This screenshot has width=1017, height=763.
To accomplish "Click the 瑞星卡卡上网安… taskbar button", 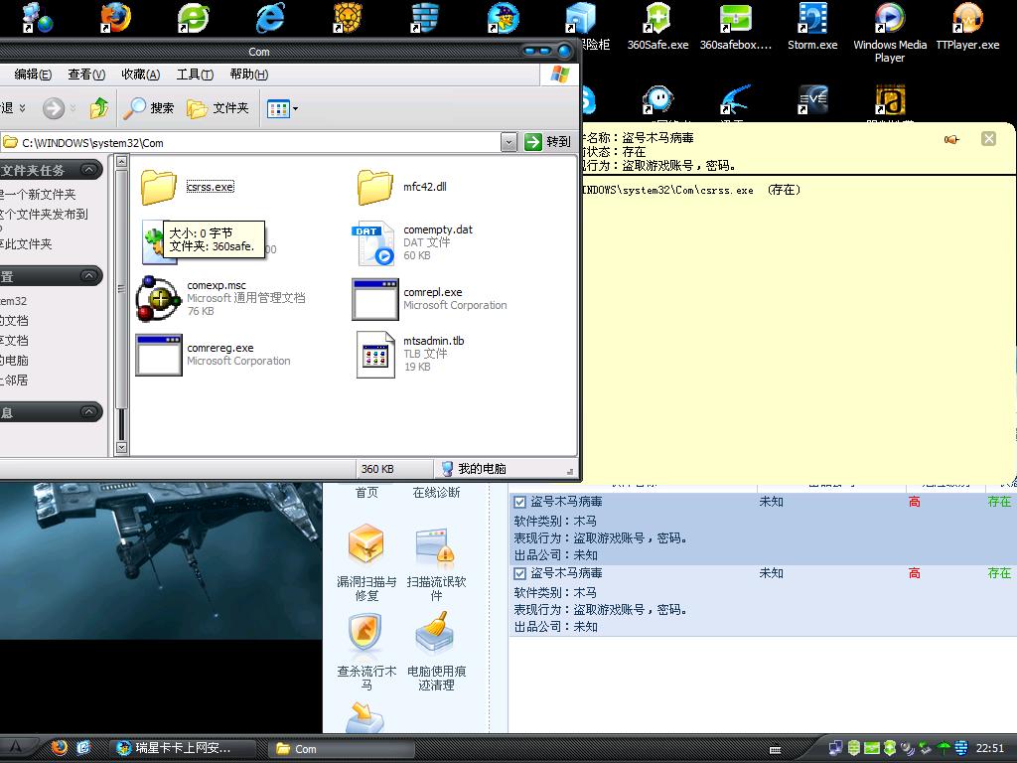I will (182, 748).
